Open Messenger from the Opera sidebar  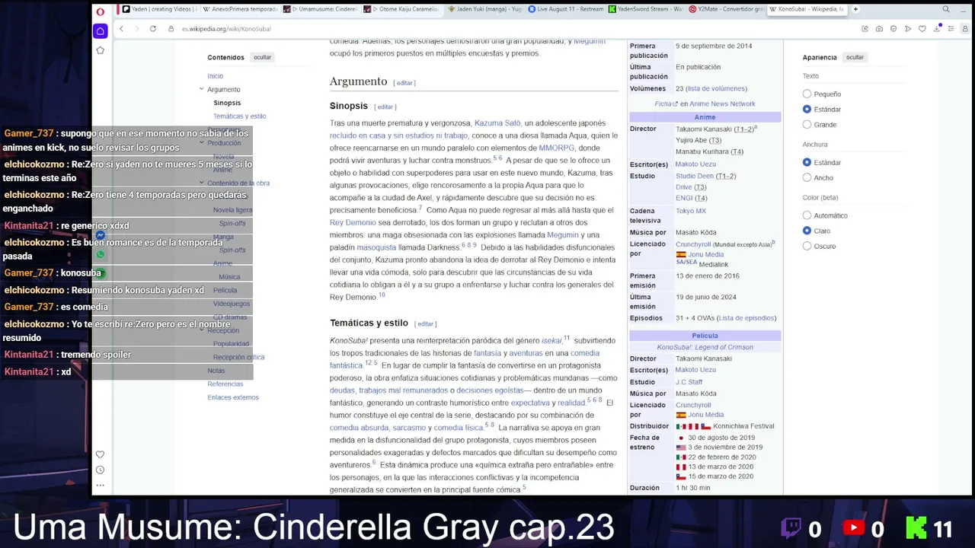point(100,235)
